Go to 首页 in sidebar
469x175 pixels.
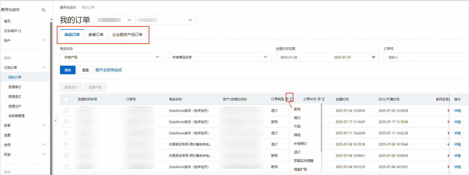pos(7,21)
